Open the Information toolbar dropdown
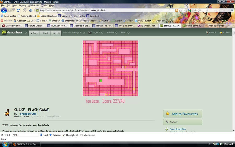The width and height of the screenshot is (235, 147). click(70, 21)
